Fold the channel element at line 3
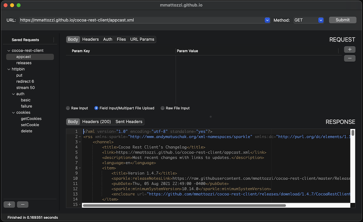This screenshot has height=222, width=363. click(80, 142)
